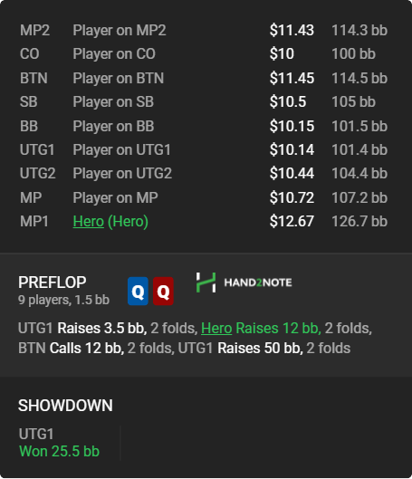The width and height of the screenshot is (412, 479).
Task: Click the Hero link in preflop action
Action: (216, 329)
